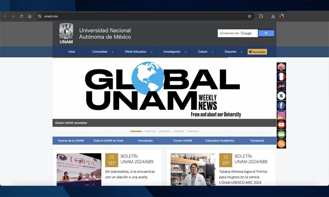Screen dimensions: 329x197
Task: Open UNAM's Instagram icon
Action: 281,115
